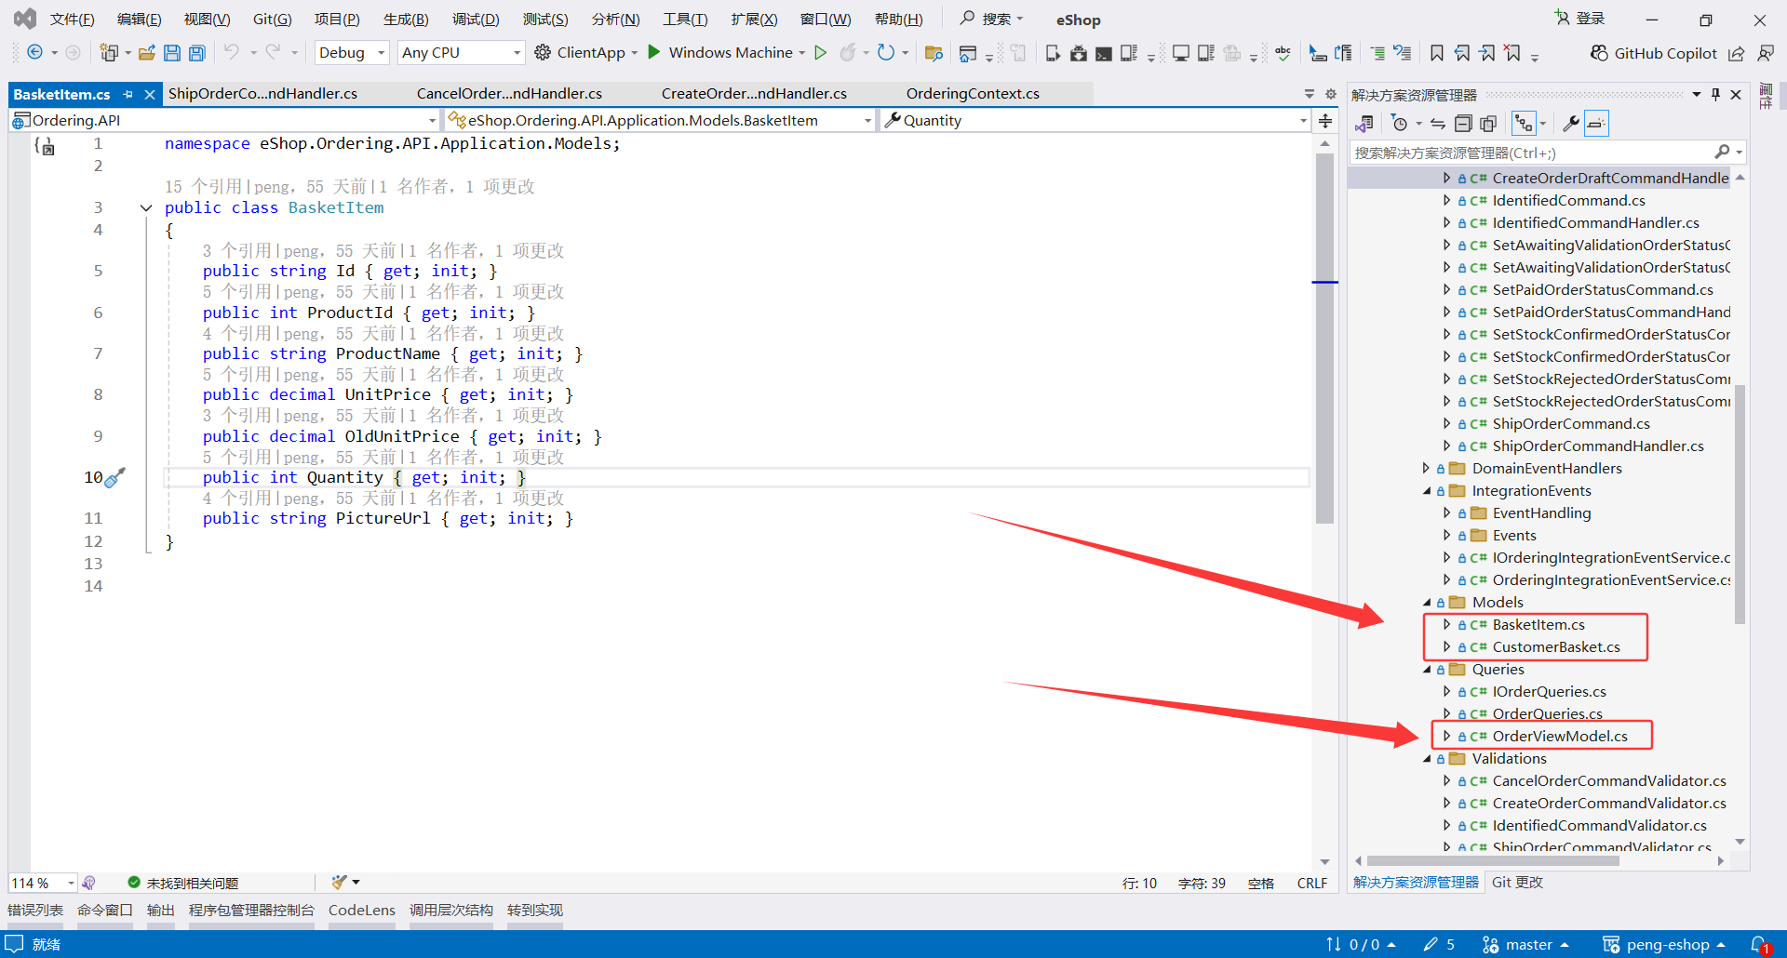Clear all bookmarks icon
Screen dimensions: 1787x958
click(x=1513, y=53)
